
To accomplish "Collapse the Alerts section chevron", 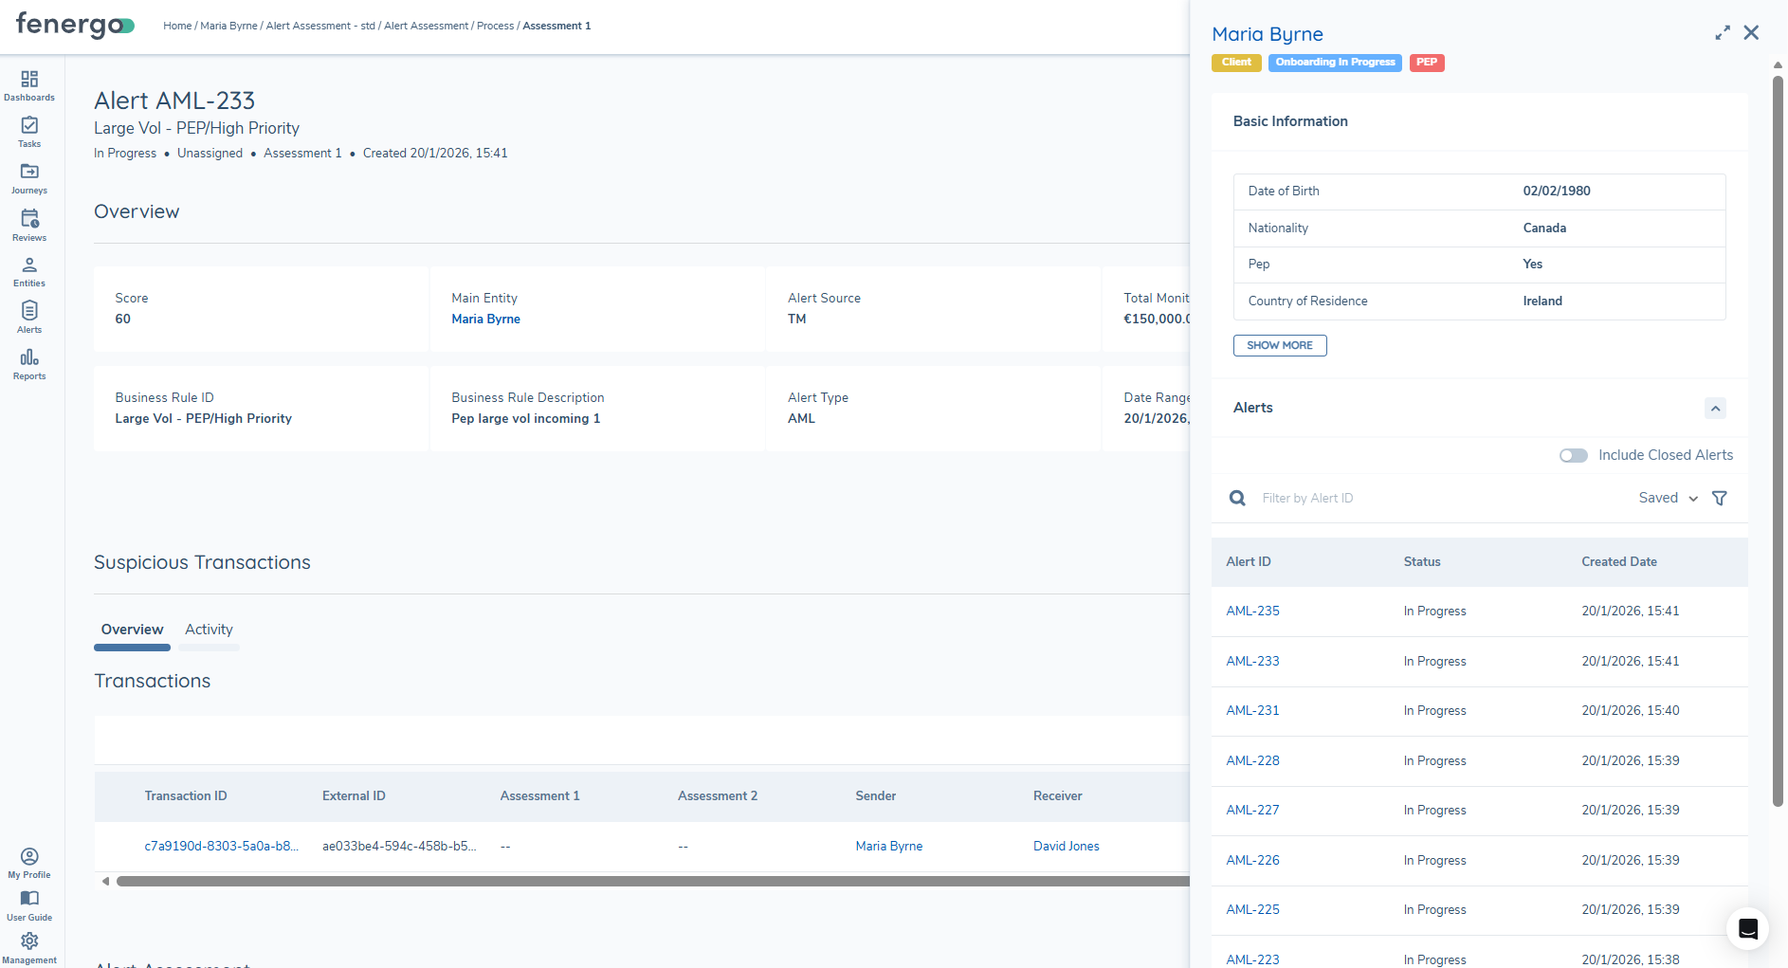I will 1716,409.
